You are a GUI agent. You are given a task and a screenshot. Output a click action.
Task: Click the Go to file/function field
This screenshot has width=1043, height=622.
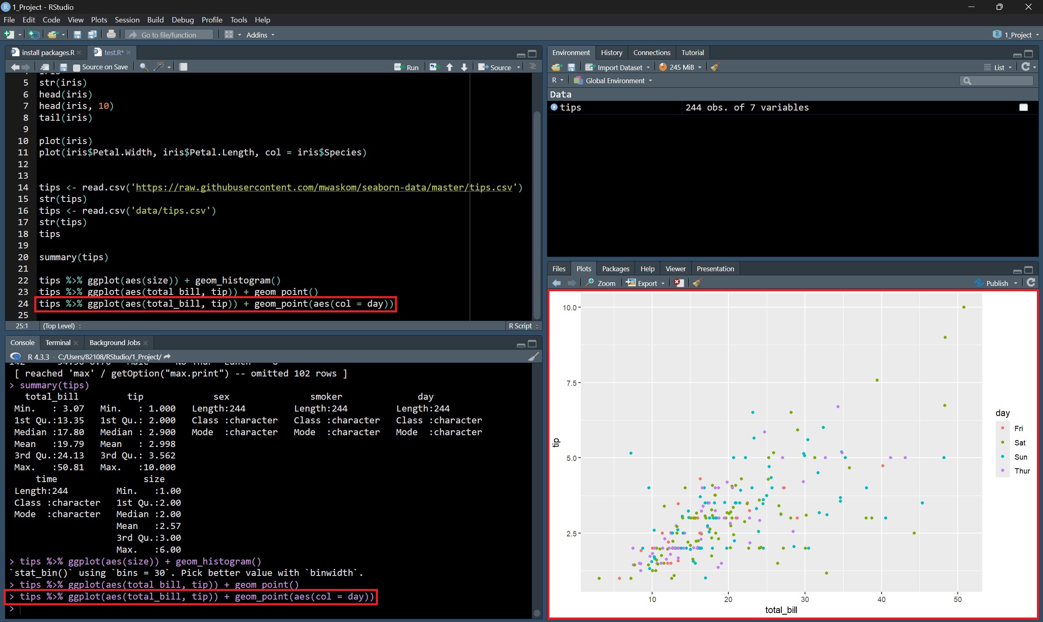click(x=169, y=35)
